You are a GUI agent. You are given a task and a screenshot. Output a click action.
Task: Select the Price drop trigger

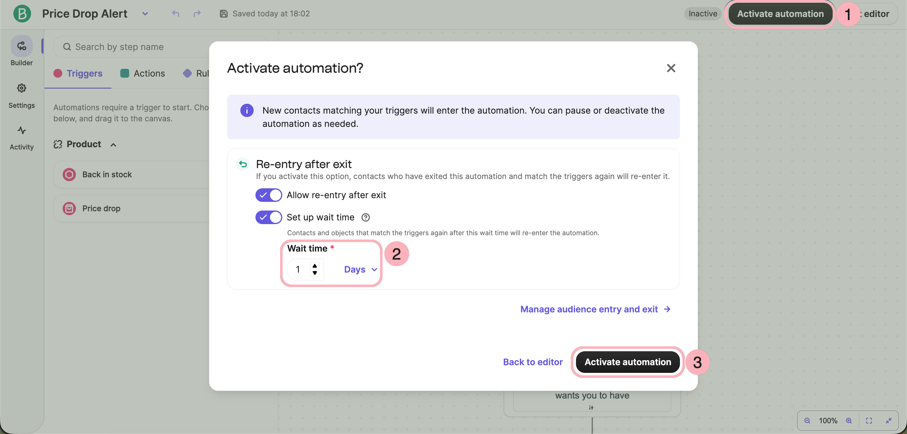click(x=131, y=208)
